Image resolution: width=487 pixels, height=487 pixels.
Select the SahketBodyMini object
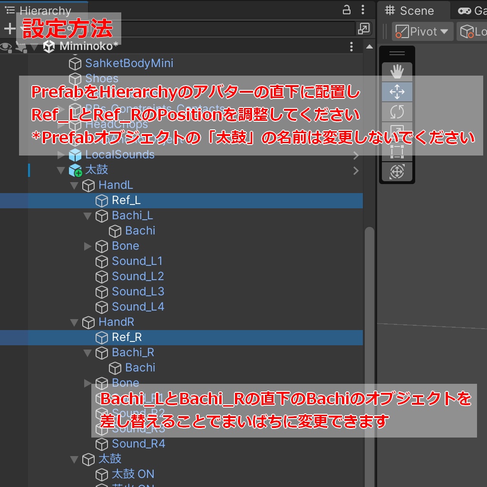coord(129,63)
